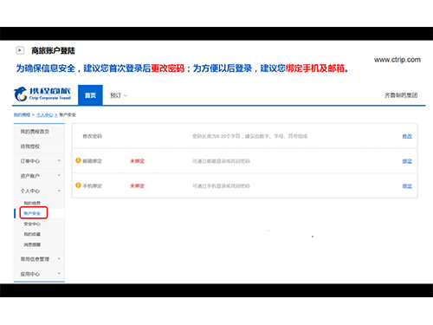The width and height of the screenshot is (433, 325).
Task: Select the highlighted 账户安全 sidebar item
Action: (32, 213)
